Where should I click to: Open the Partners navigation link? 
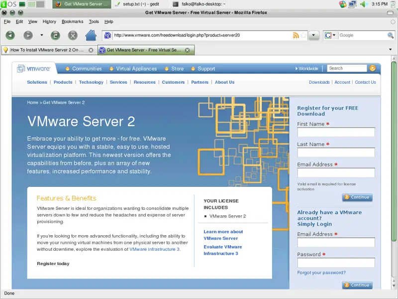200,82
